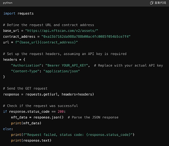Click the contract address hex string
This screenshot has width=169, height=146.
(x=86, y=37)
